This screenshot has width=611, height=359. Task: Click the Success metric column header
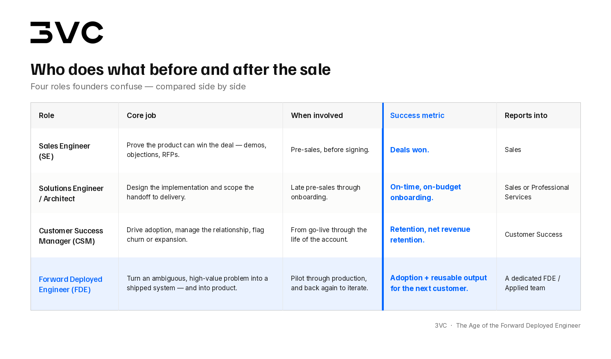(417, 115)
